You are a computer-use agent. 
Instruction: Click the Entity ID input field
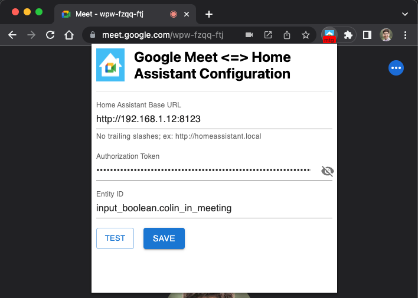214,208
